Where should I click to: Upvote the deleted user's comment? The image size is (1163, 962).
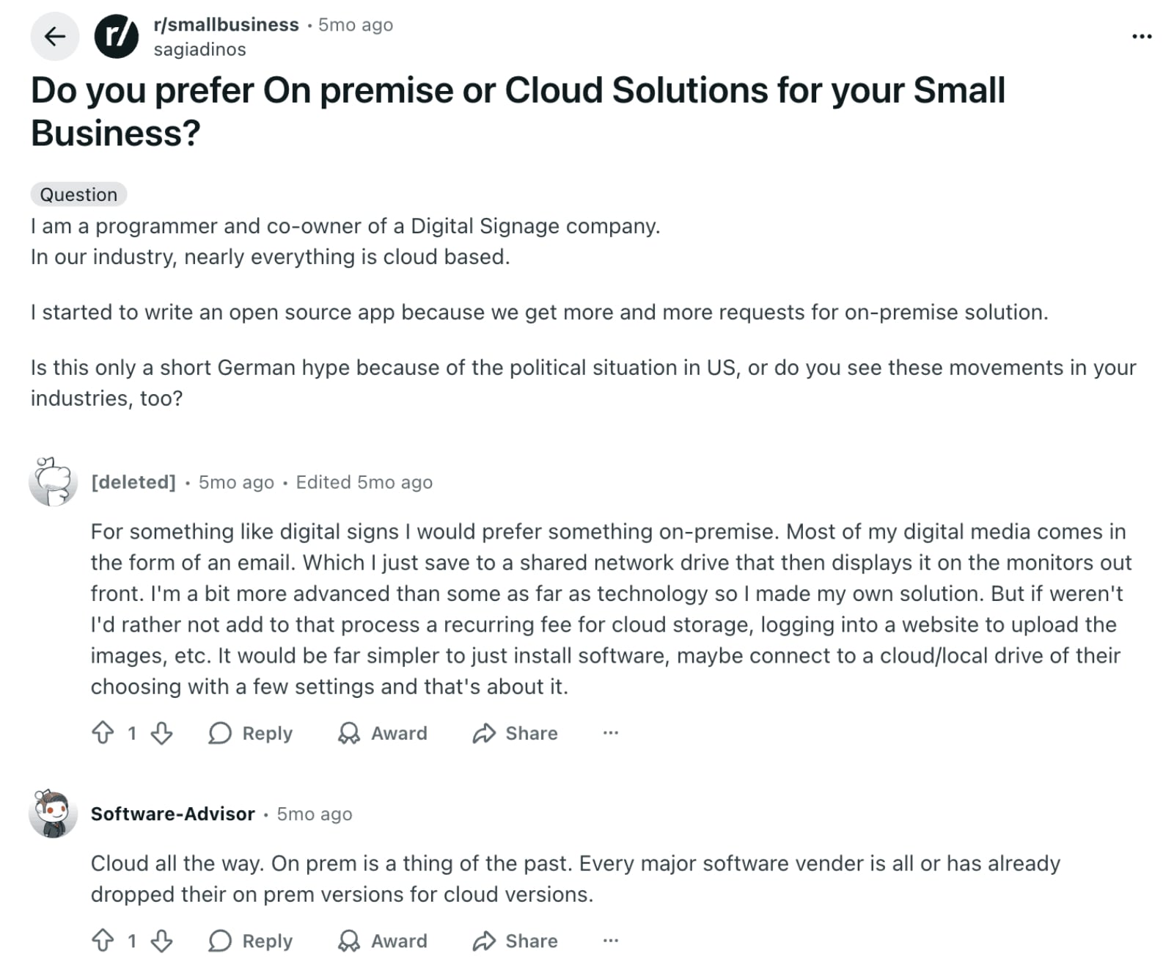coord(103,733)
